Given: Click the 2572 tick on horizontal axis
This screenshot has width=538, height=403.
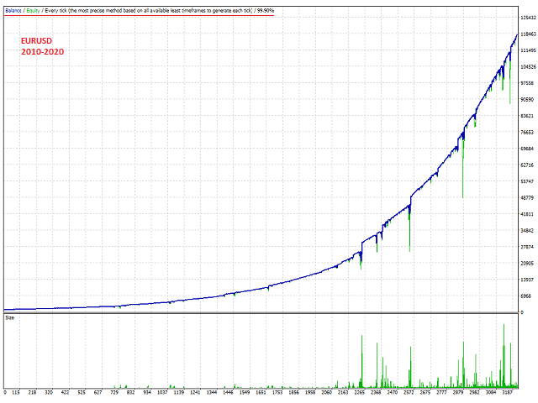Looking at the screenshot, I should tap(409, 391).
